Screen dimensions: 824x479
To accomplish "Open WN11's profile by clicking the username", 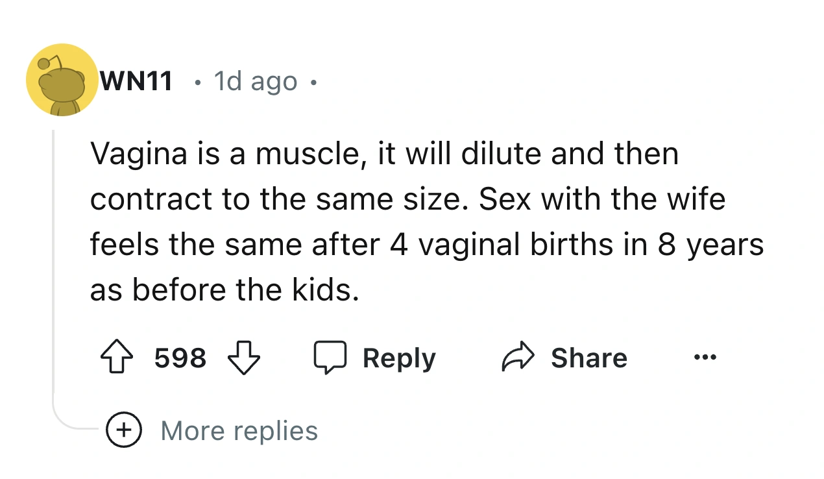I will [135, 80].
